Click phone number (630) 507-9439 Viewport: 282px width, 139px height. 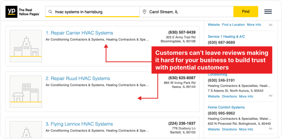point(182,32)
